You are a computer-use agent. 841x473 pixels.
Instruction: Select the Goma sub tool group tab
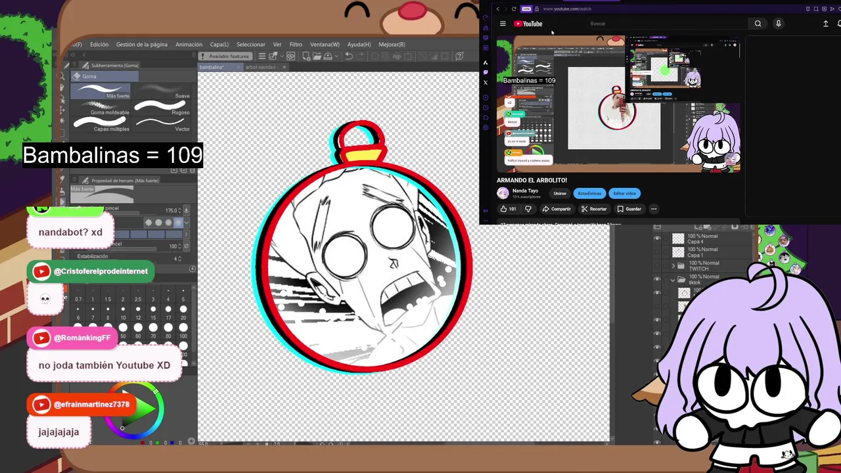(104, 76)
